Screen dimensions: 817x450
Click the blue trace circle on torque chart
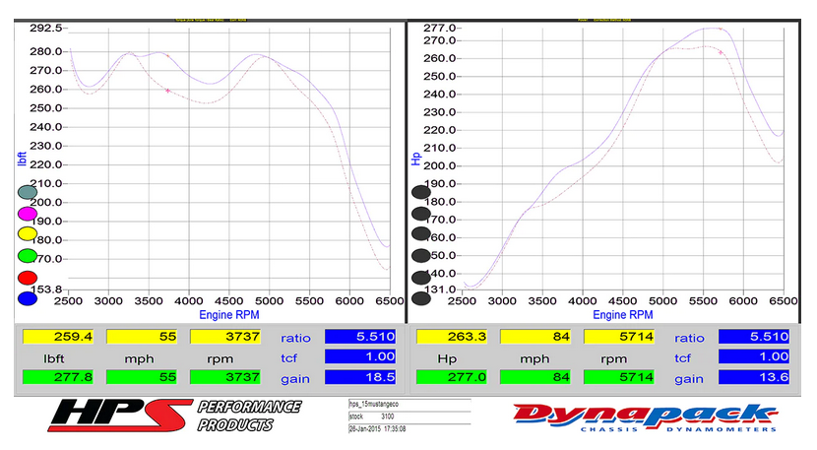click(28, 296)
